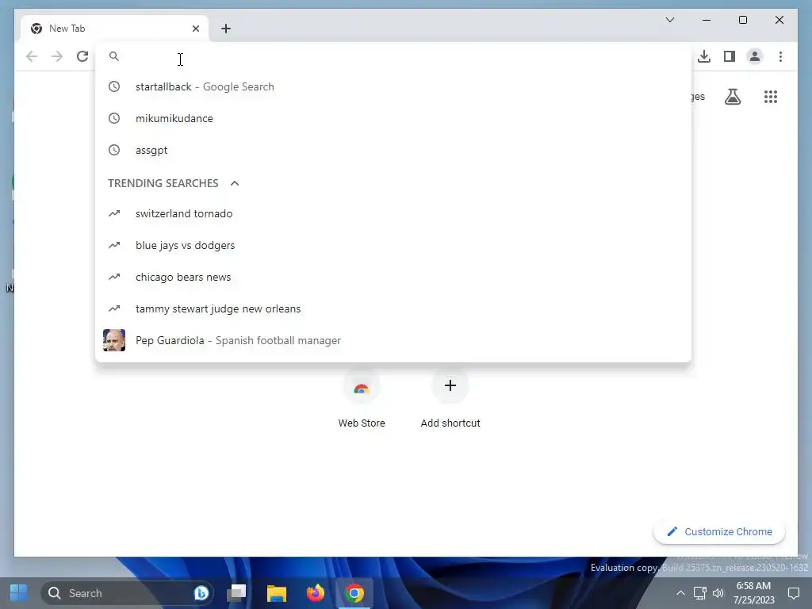Screen dimensions: 812x609
Task: Select mikumikudance history suggestion
Action: (393, 119)
